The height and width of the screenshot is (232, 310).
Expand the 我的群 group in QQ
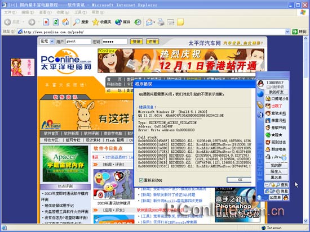[276, 165]
